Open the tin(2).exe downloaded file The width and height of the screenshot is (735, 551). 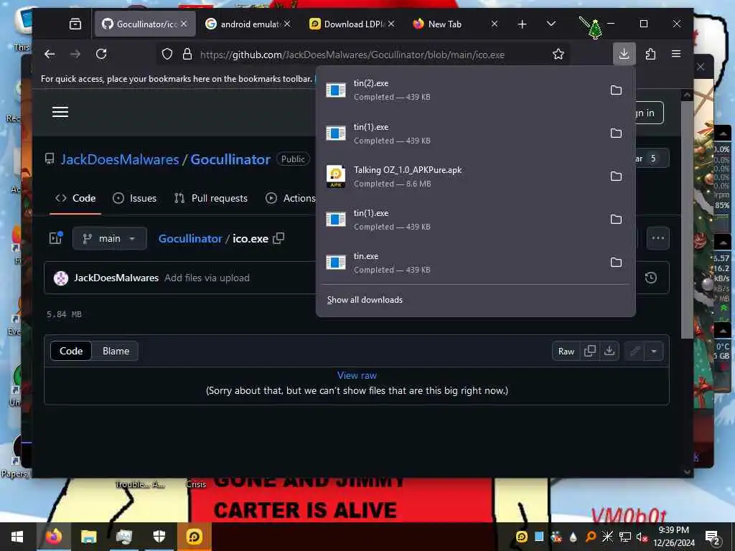tap(462, 90)
